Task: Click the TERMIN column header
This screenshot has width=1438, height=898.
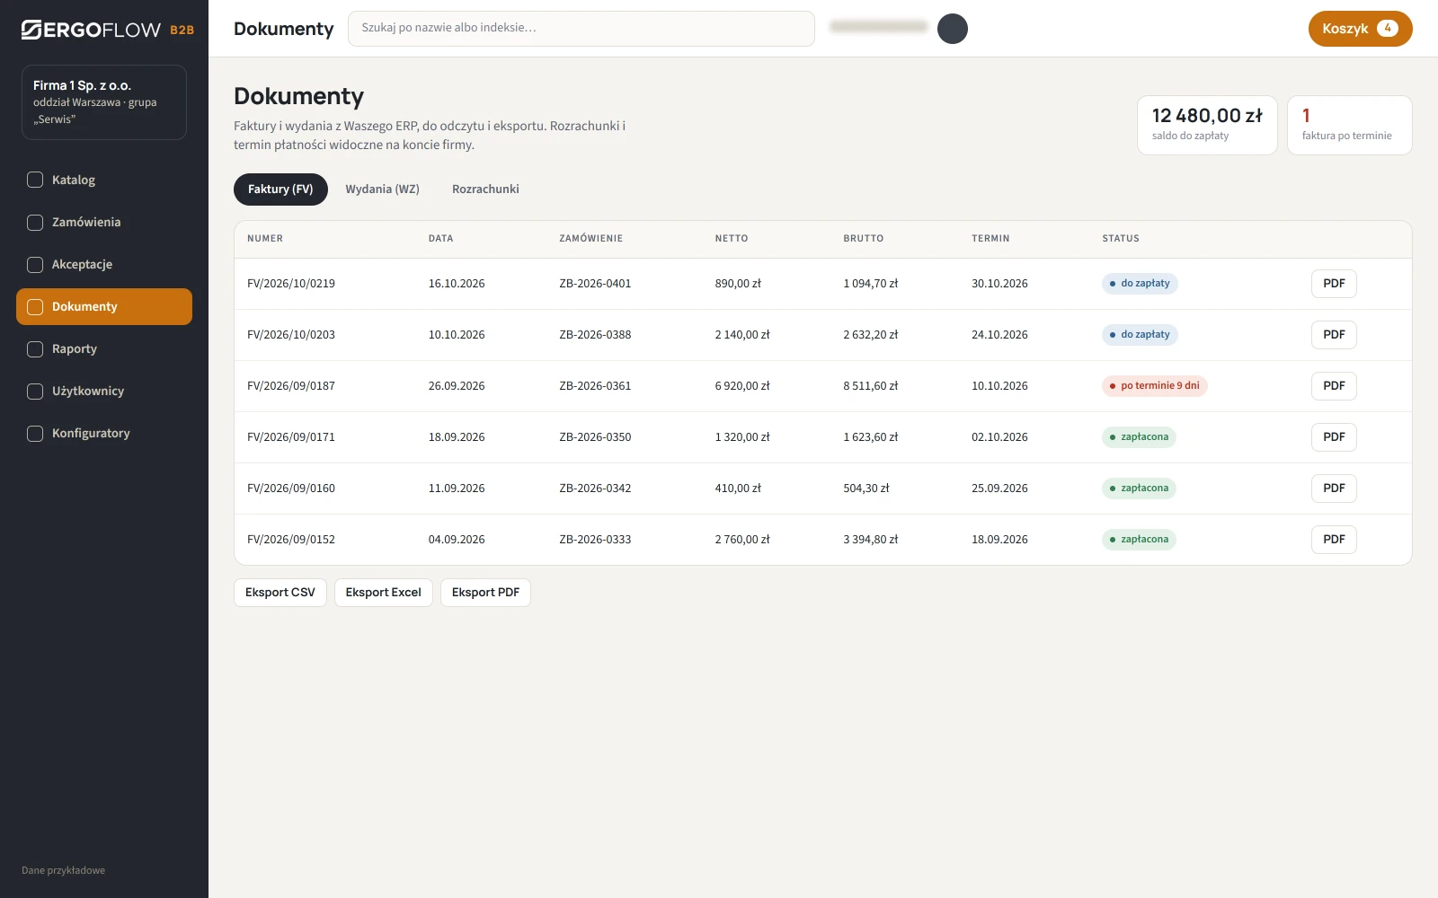Action: tap(990, 239)
